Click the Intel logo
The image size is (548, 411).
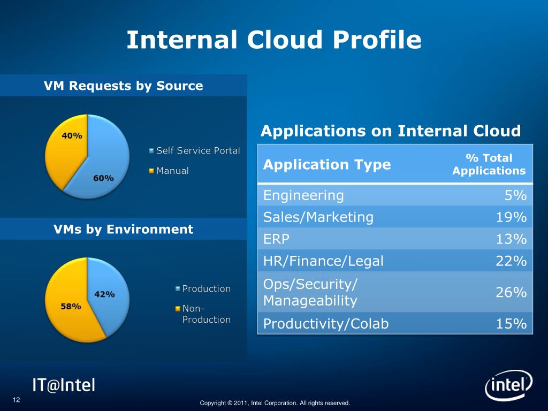(508, 385)
